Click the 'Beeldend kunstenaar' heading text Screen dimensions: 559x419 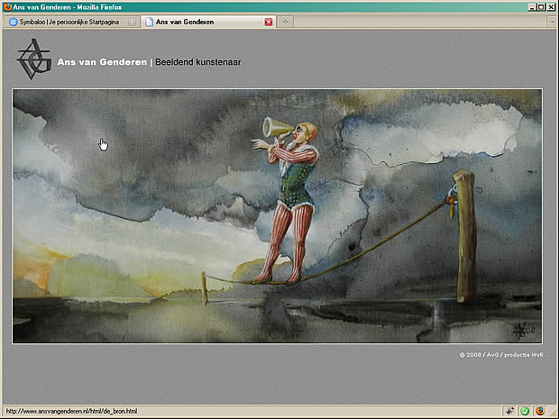pos(198,62)
